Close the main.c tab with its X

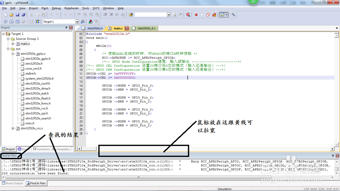point(127,29)
